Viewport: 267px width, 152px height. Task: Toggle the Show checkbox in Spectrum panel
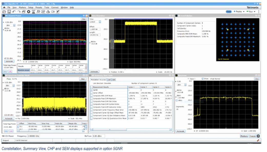203,79
